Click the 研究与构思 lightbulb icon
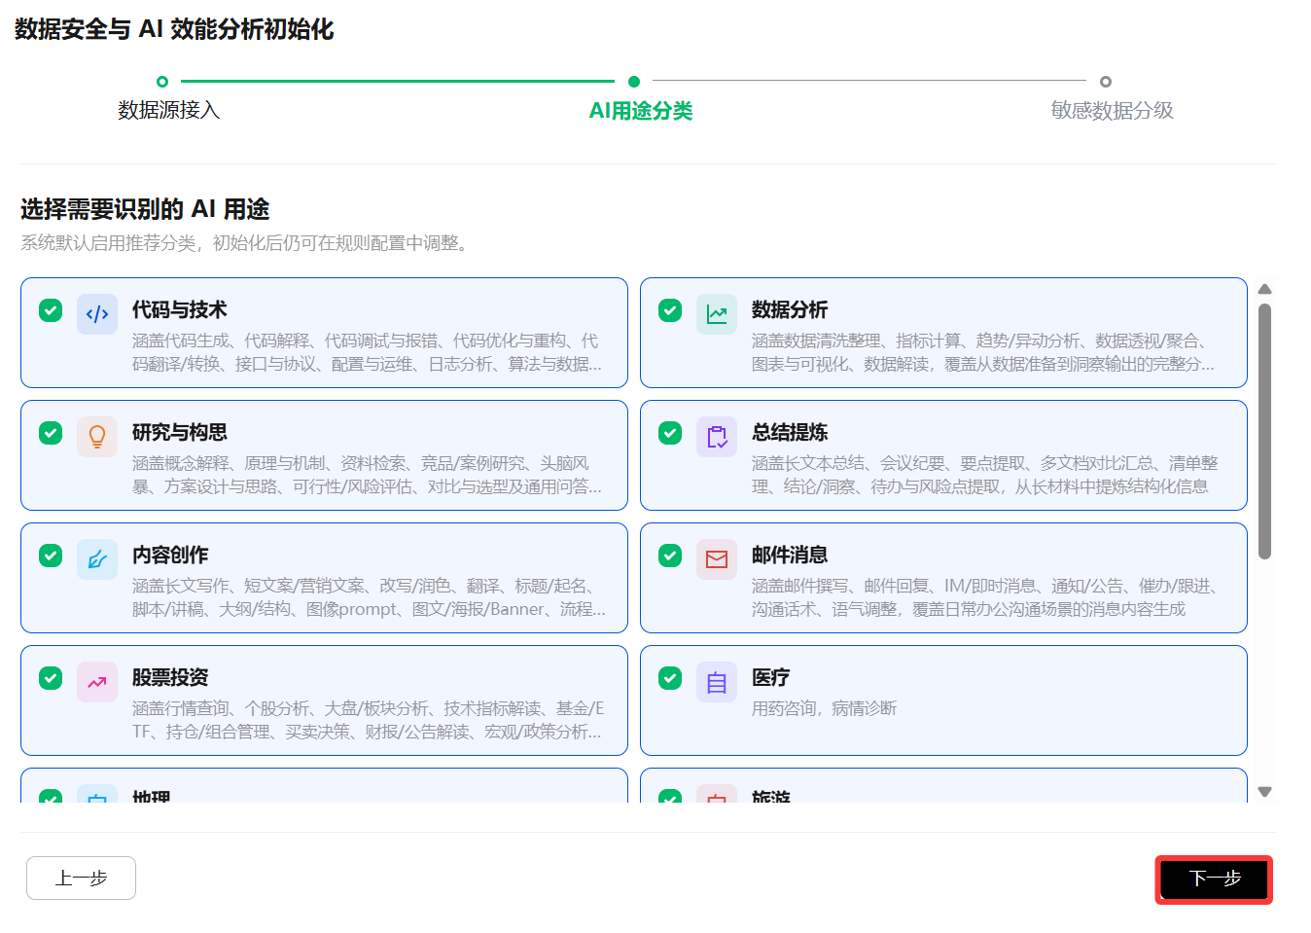The width and height of the screenshot is (1311, 933). pos(97,437)
